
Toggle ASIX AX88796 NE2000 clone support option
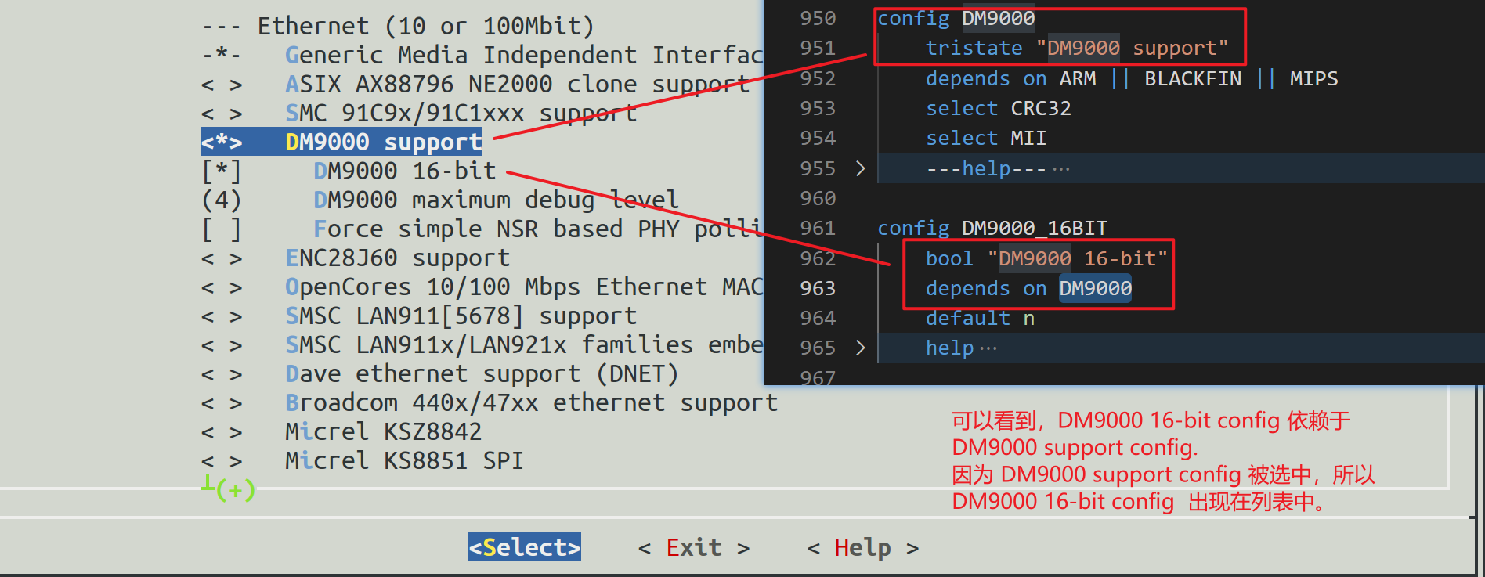click(222, 85)
